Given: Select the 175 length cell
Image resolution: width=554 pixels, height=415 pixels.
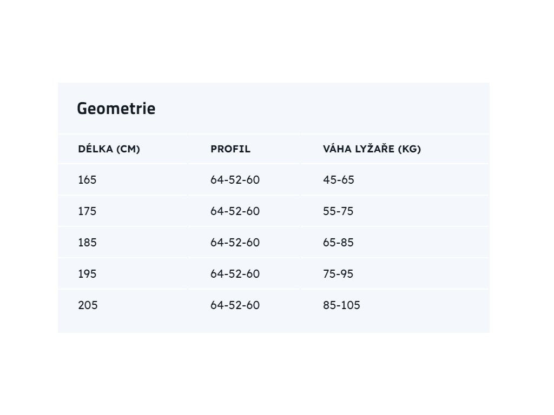Looking at the screenshot, I should click(x=87, y=211).
